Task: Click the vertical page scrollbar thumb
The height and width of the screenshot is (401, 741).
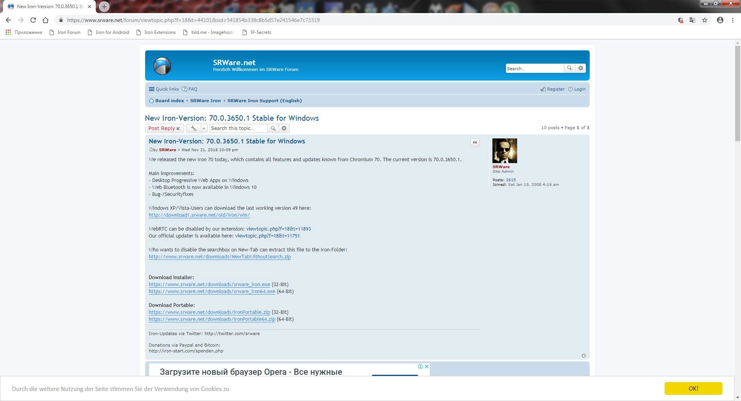Action: [x=738, y=93]
